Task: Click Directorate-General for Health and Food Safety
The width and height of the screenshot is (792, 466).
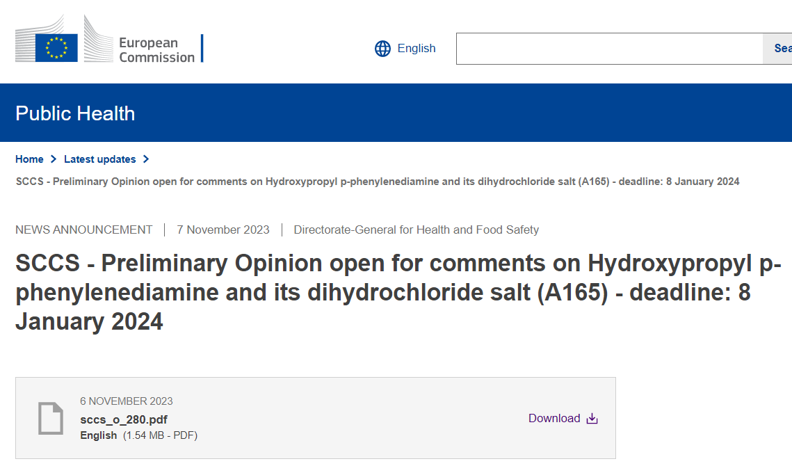Action: (416, 230)
